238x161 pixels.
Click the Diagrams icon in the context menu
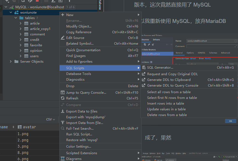[x=63, y=159]
